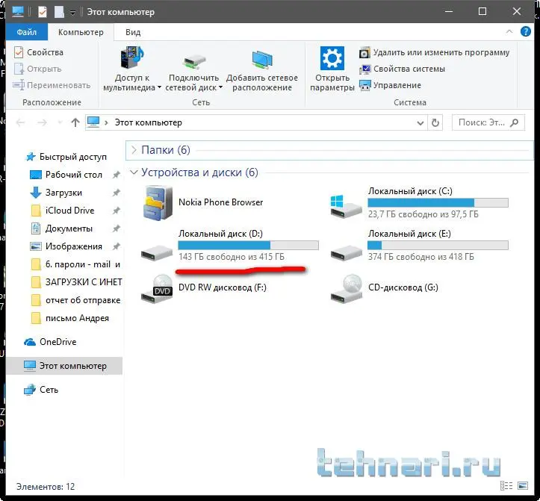Click text 374 ГБ свободно из 418 ГБ

420,257
